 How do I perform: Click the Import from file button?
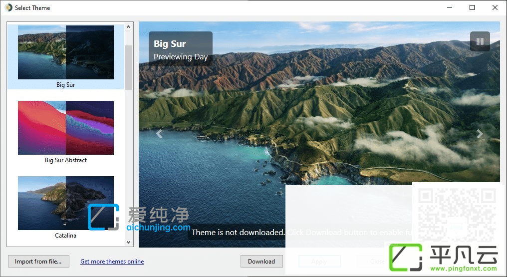click(x=38, y=262)
